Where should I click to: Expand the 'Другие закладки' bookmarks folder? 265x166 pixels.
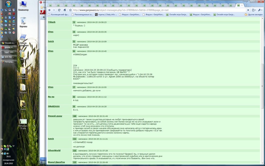click(x=254, y=15)
